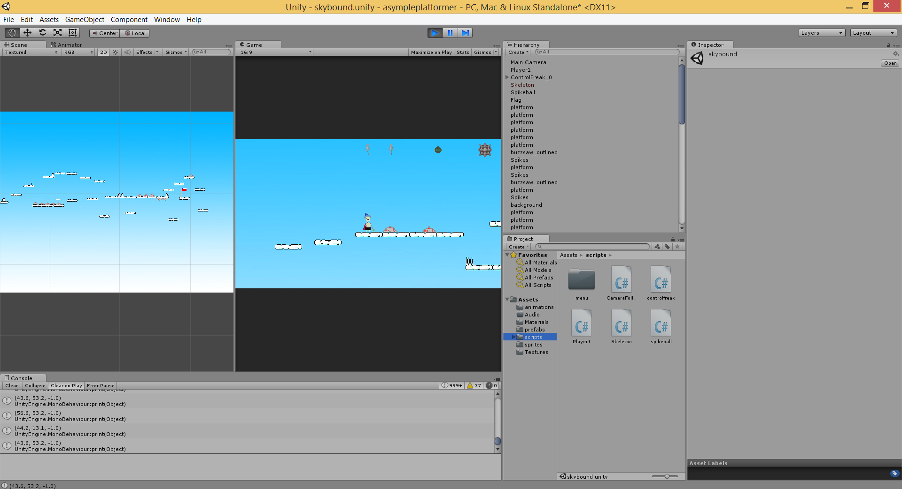
Task: Select Skeleton C# script asset
Action: (621, 327)
